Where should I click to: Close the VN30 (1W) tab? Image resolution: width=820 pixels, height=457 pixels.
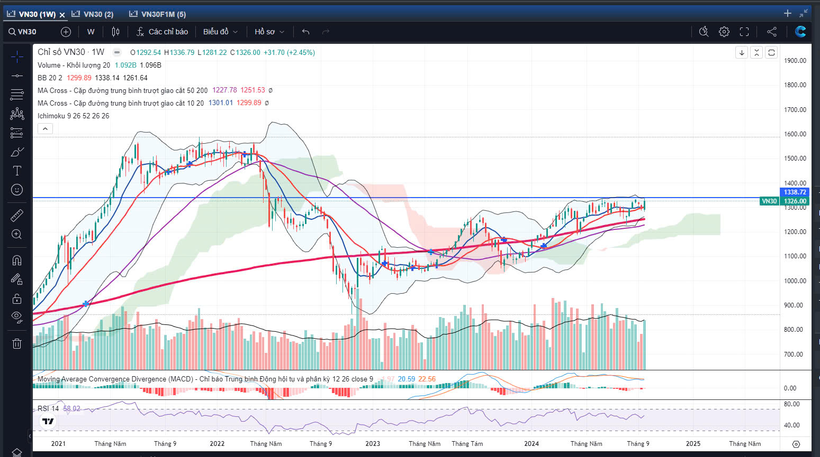62,15
